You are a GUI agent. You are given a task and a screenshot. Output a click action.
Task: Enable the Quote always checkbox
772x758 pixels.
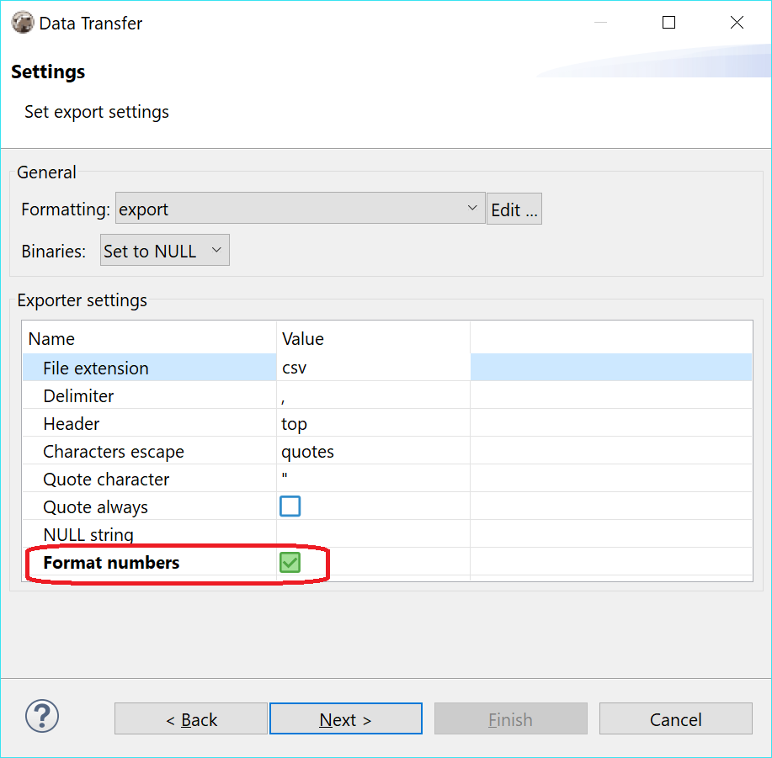pyautogui.click(x=290, y=506)
